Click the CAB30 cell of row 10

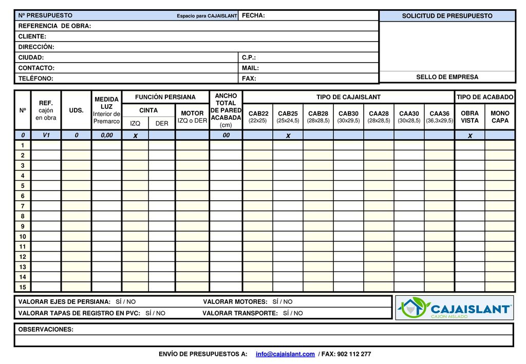pos(349,236)
